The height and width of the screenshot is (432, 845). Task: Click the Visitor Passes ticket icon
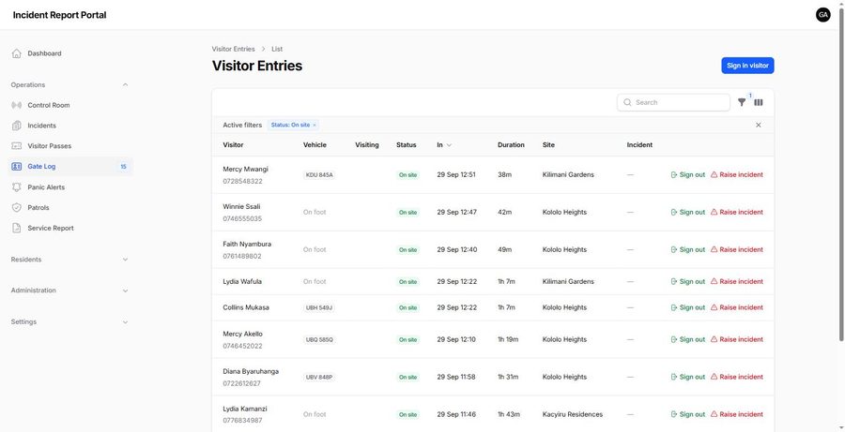pyautogui.click(x=17, y=146)
